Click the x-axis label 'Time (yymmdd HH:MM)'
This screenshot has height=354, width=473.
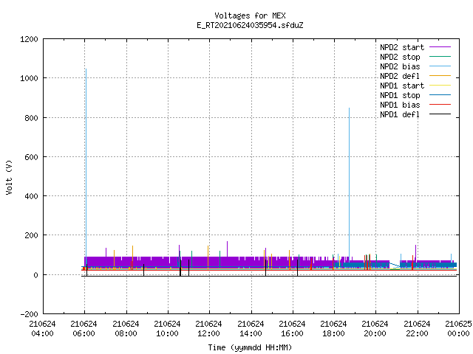250,347
